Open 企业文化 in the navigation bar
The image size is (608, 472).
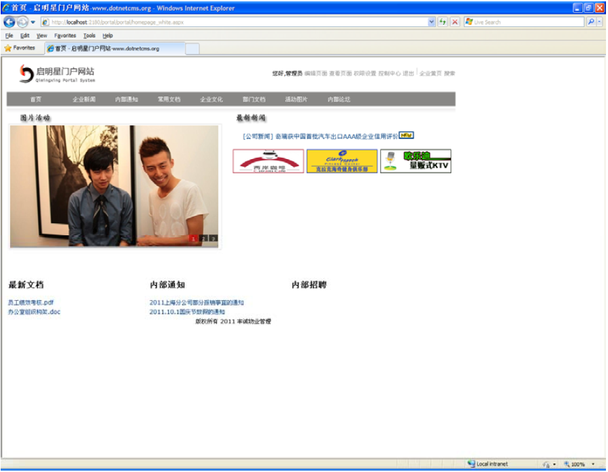pos(211,99)
